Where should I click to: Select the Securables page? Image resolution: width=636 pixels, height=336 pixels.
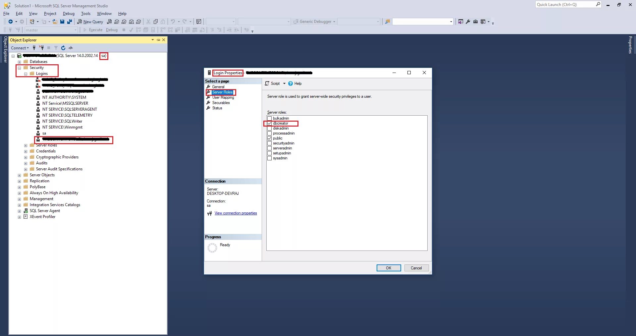tap(221, 103)
